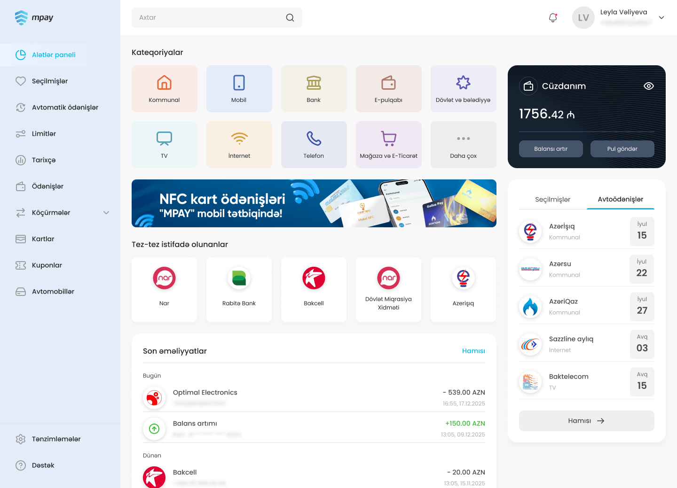Toggle wallet balance visibility eye icon

[648, 86]
